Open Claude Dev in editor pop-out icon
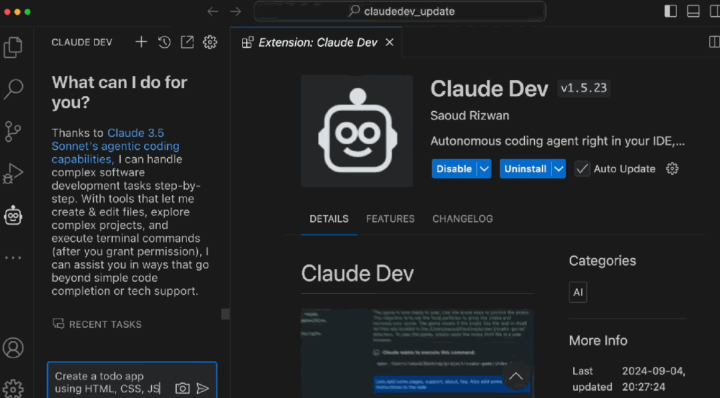The width and height of the screenshot is (720, 398). coord(188,42)
